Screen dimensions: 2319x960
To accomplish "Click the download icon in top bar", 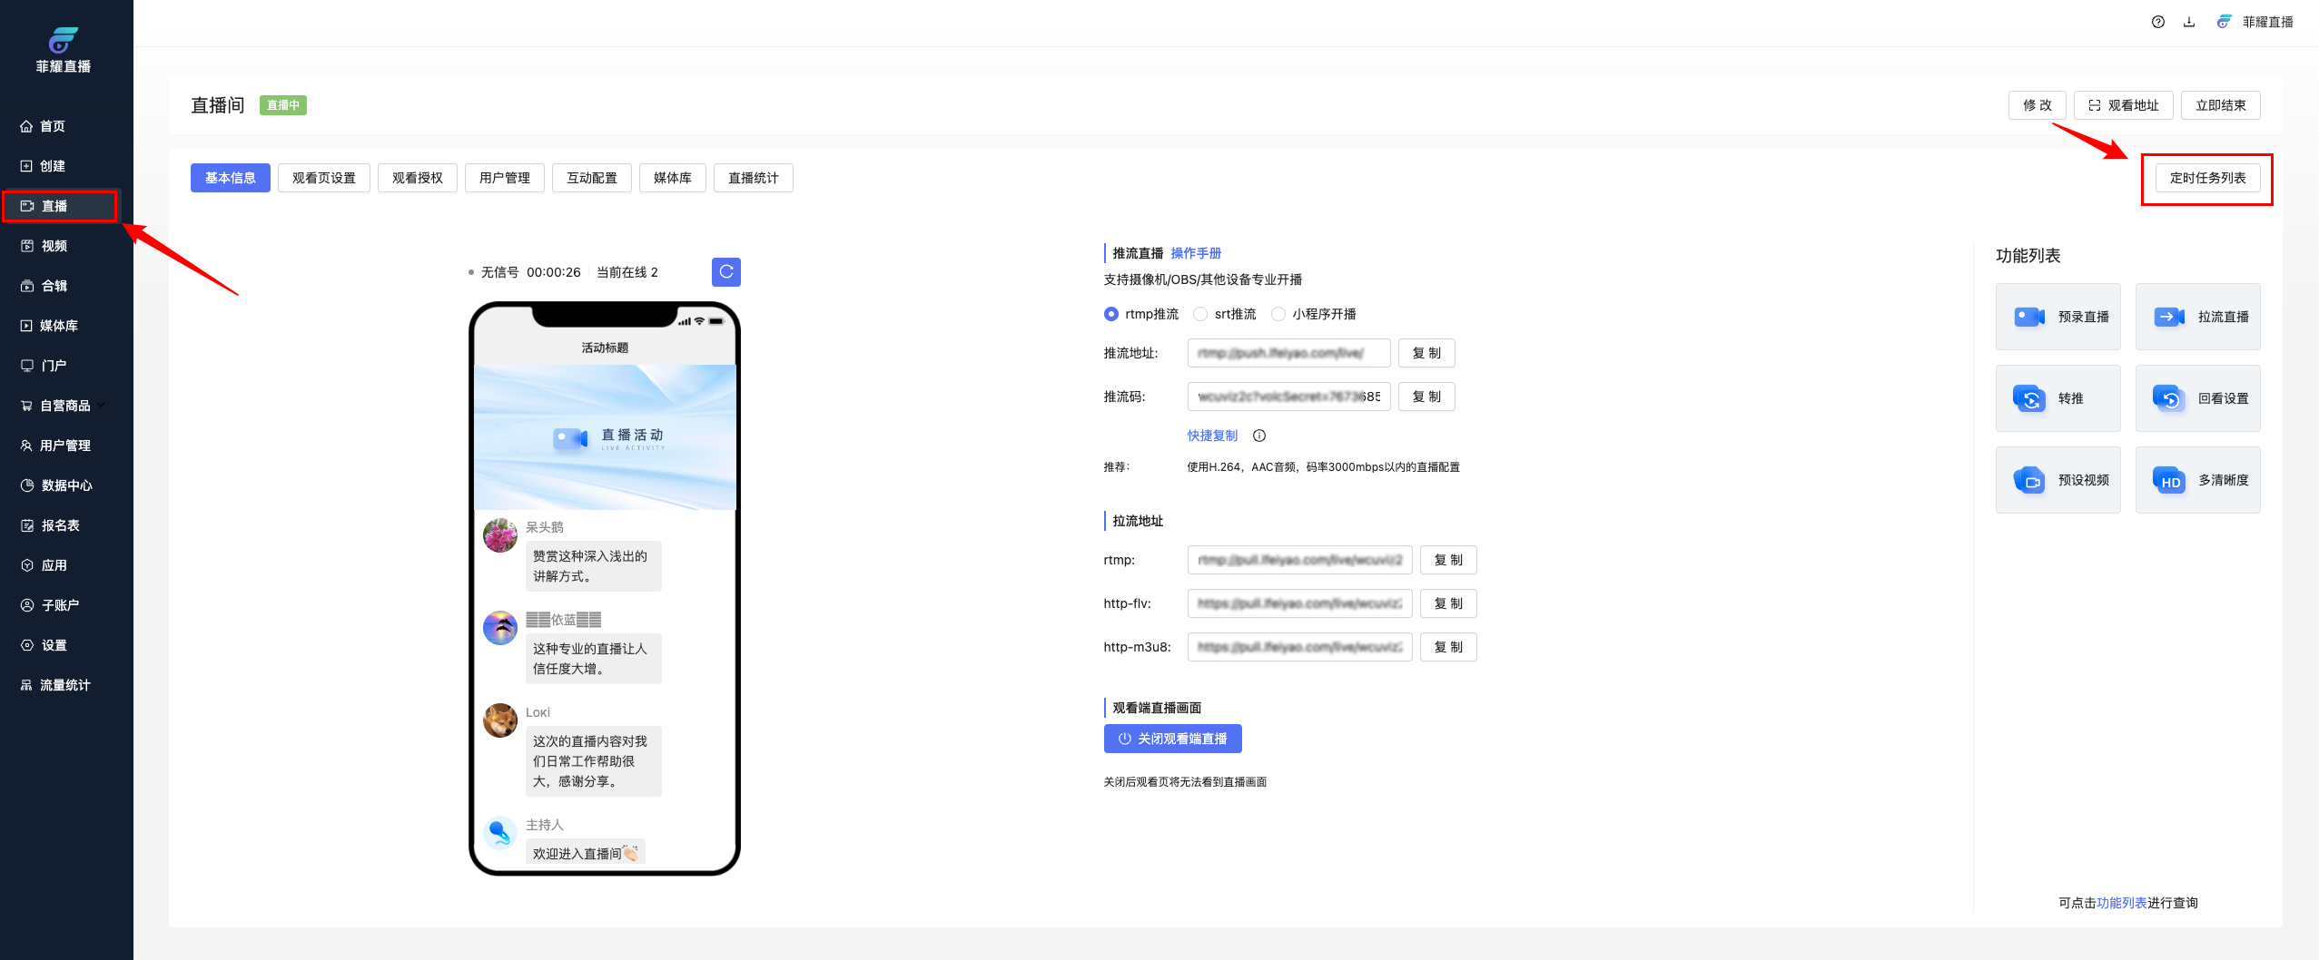I will [2189, 22].
